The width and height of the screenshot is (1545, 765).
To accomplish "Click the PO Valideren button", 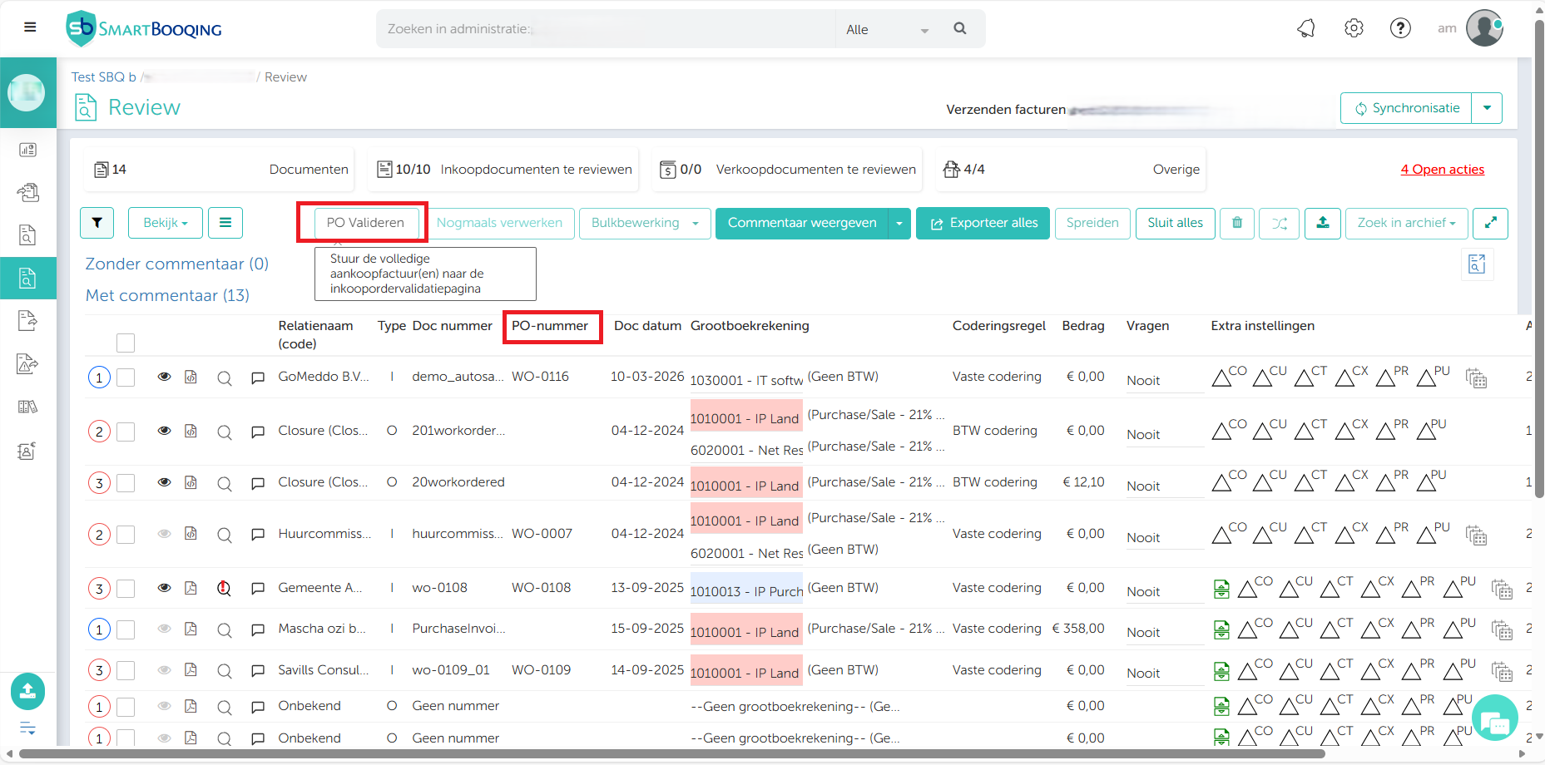I will click(365, 223).
